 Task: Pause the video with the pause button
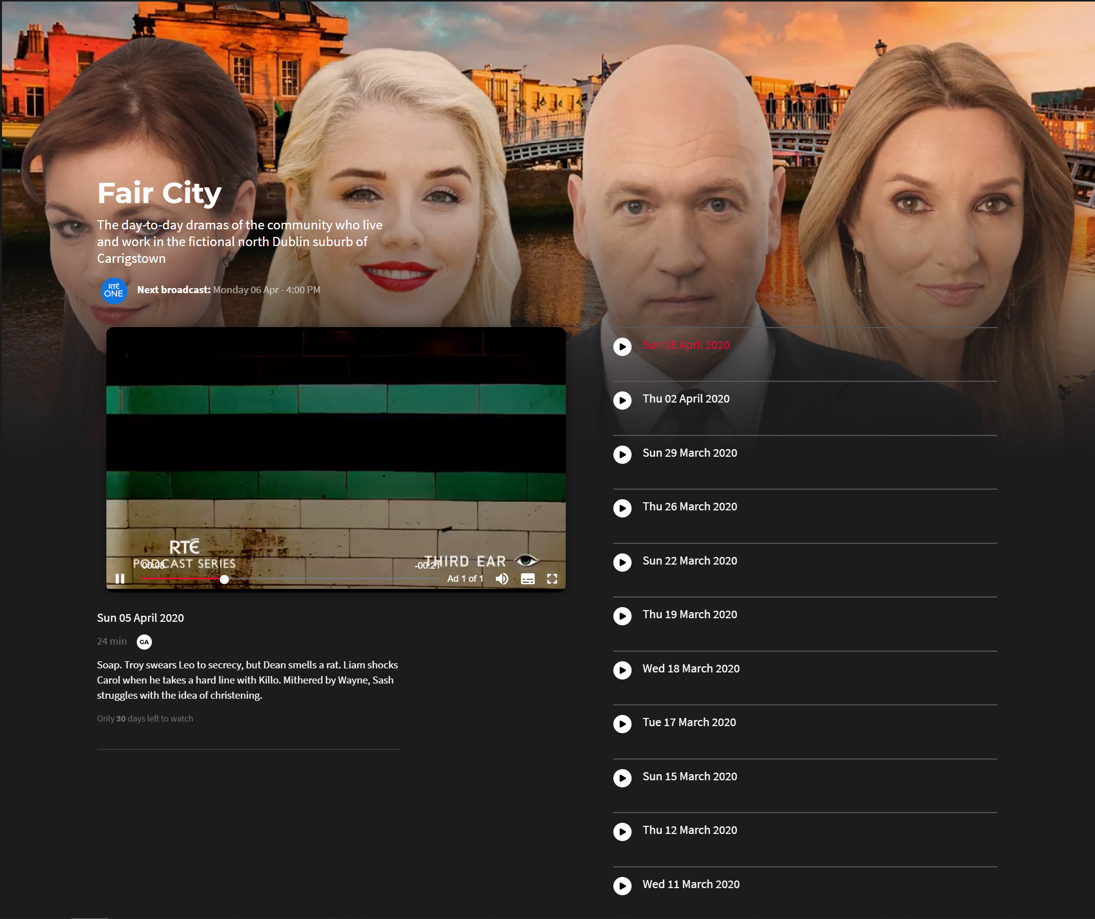click(x=120, y=579)
